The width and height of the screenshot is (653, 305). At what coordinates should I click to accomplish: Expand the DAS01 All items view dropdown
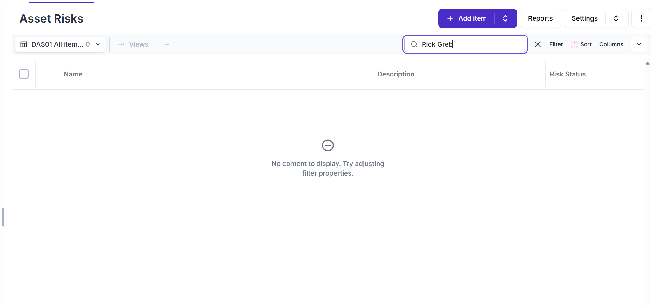(98, 44)
